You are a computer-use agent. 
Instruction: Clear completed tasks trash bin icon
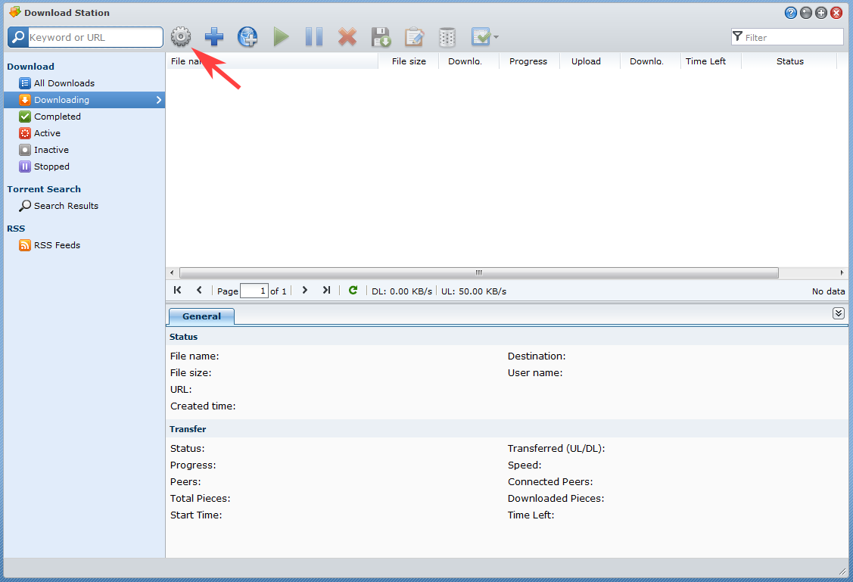[447, 36]
